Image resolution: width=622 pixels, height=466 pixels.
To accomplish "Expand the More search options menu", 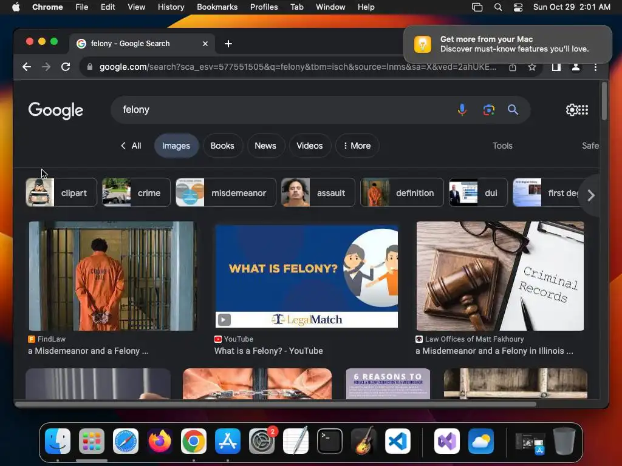I will [357, 146].
